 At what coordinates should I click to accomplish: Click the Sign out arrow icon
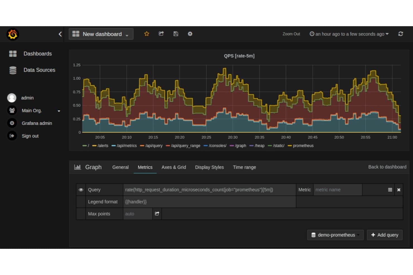(12, 136)
